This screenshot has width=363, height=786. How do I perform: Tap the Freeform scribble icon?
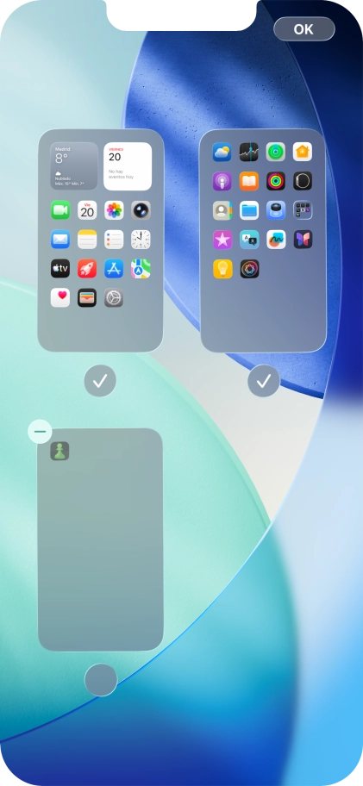point(276,240)
